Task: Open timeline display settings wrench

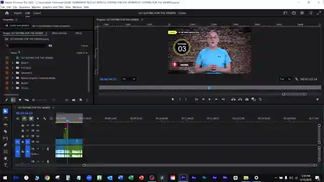Action: 45,118
